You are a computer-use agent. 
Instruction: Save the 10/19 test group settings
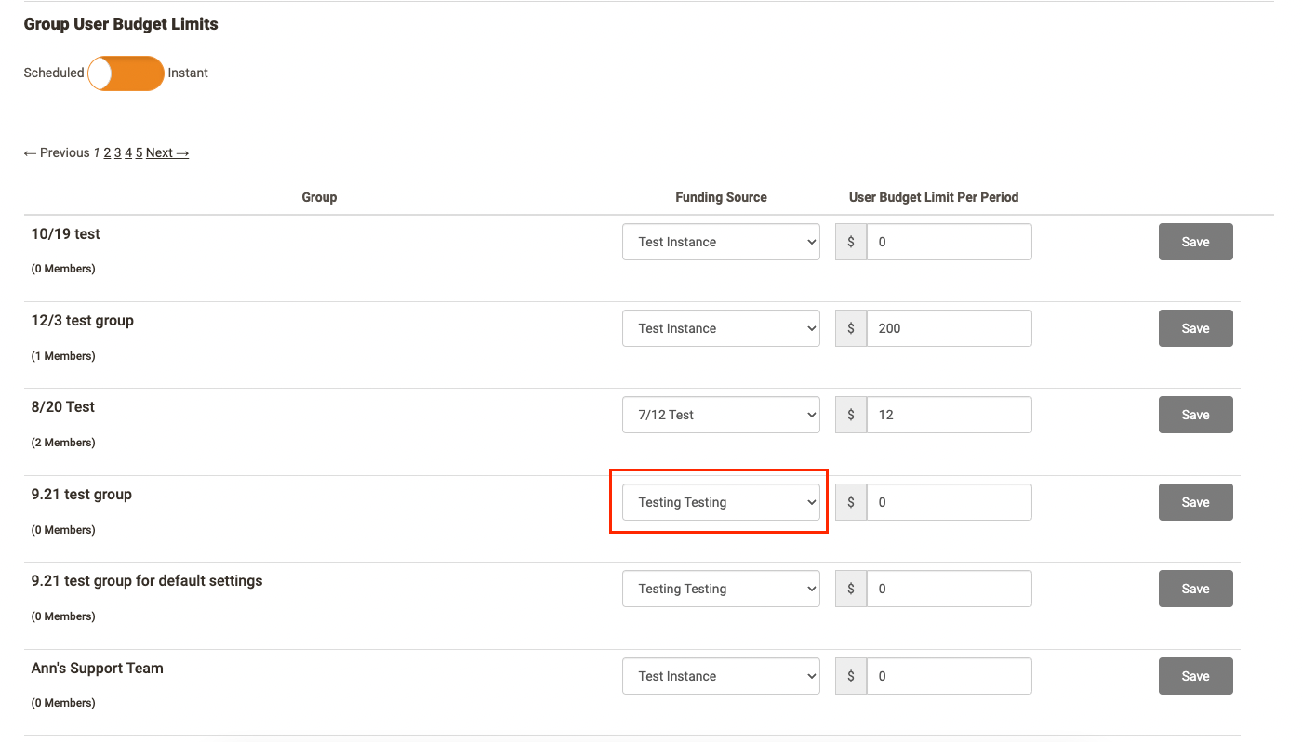click(1195, 242)
